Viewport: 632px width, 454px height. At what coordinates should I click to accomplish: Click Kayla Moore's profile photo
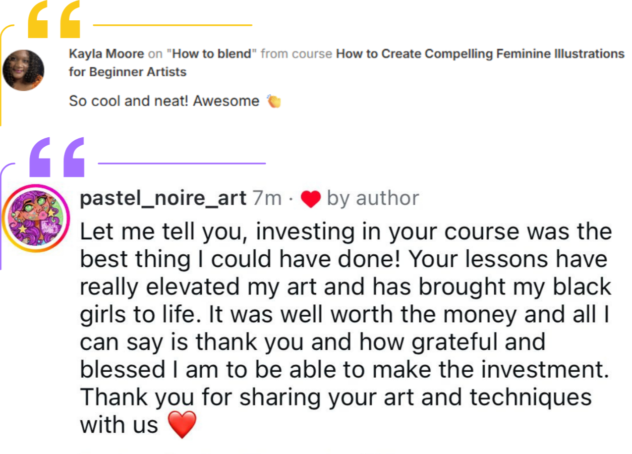click(x=23, y=70)
